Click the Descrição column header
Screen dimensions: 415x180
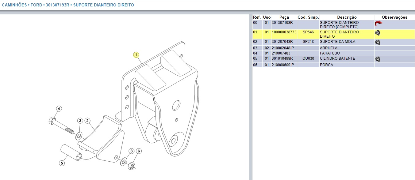click(x=347, y=17)
